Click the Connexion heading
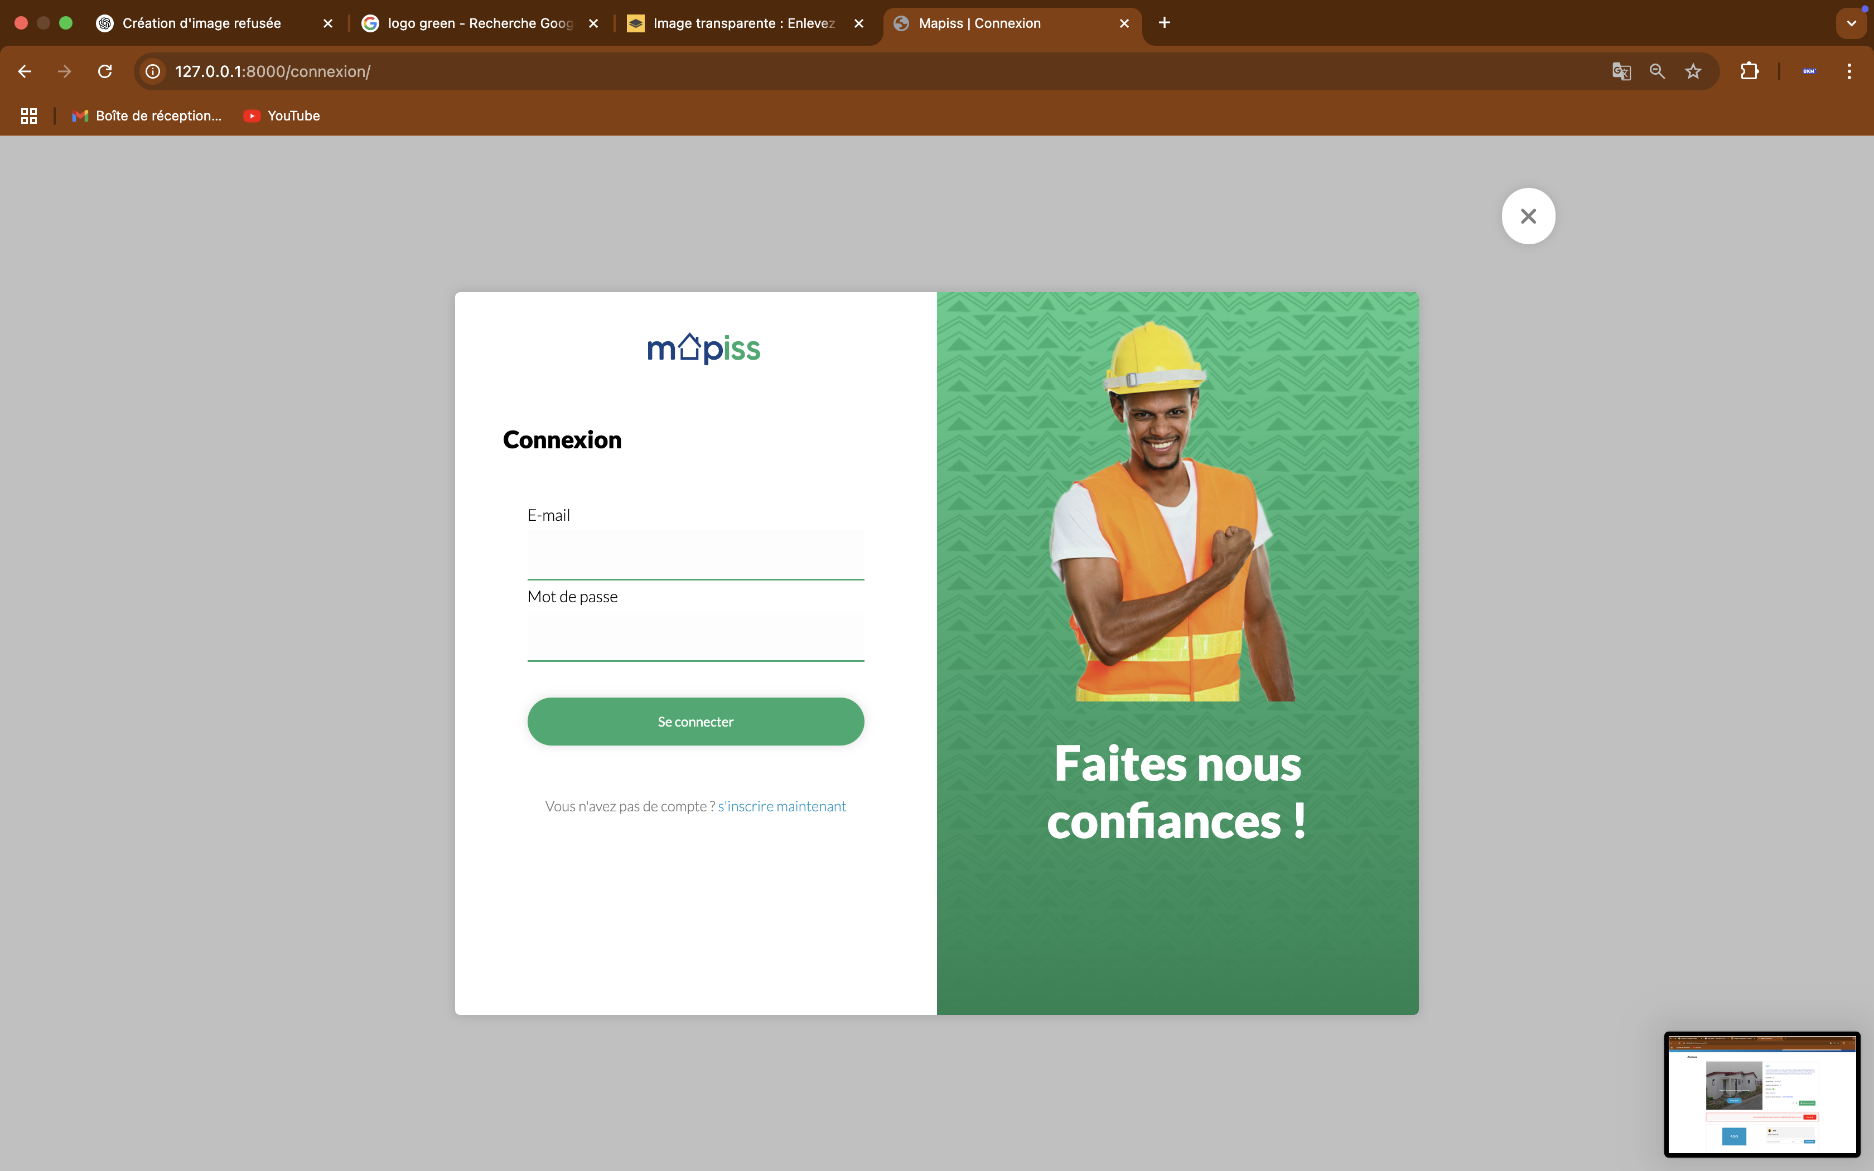Screen dimensions: 1874x1171 (562, 440)
